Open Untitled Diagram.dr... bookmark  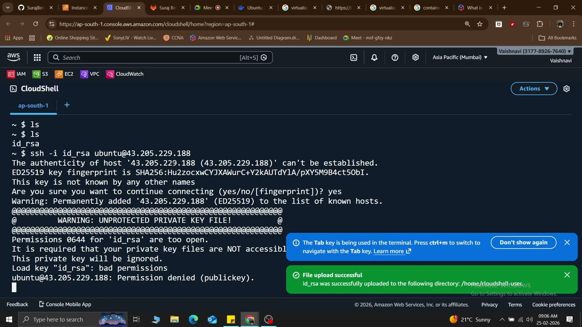tap(274, 38)
